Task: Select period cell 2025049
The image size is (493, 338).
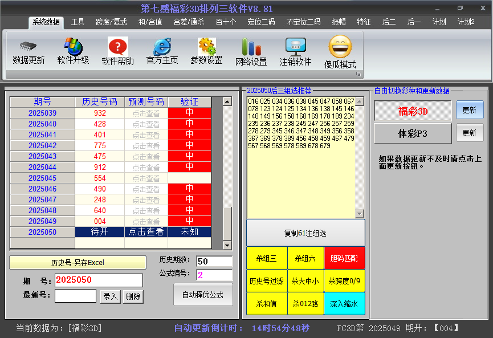Action: pyautogui.click(x=42, y=221)
